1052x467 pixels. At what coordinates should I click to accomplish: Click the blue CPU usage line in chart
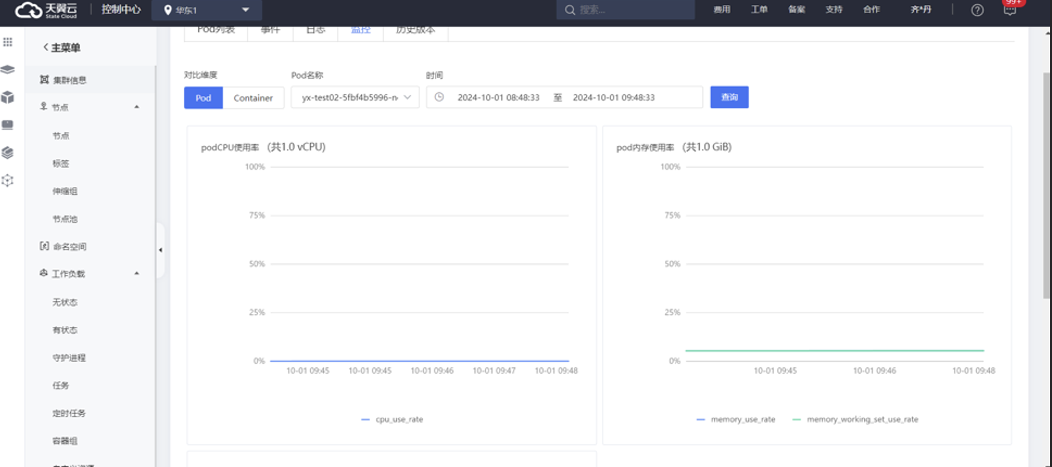tap(419, 360)
